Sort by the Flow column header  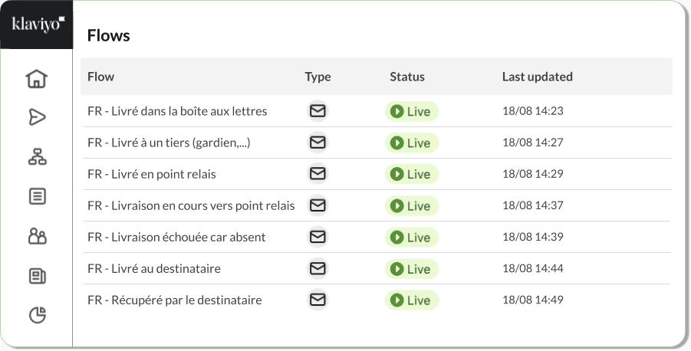pos(101,77)
